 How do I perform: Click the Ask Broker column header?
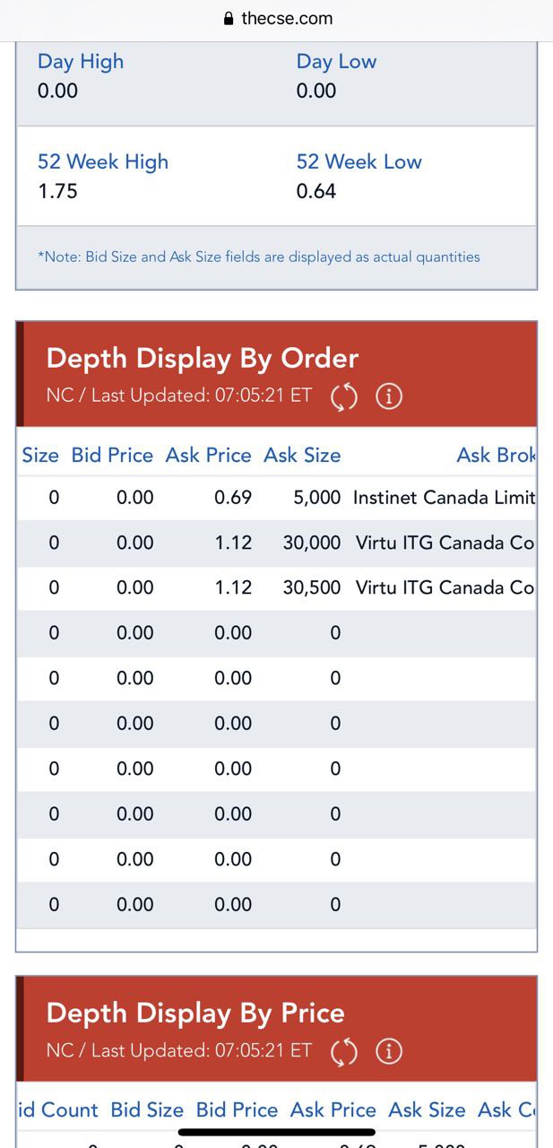pyautogui.click(x=496, y=455)
